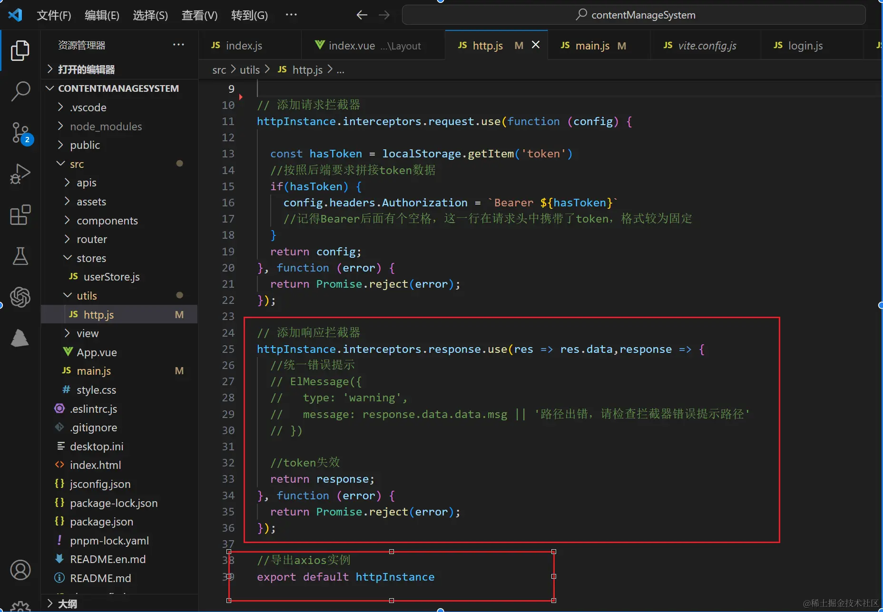Screen dimensions: 883x612
Task: Collapse the CONTENTMANAGESYSTEM root folder
Action: coord(119,88)
